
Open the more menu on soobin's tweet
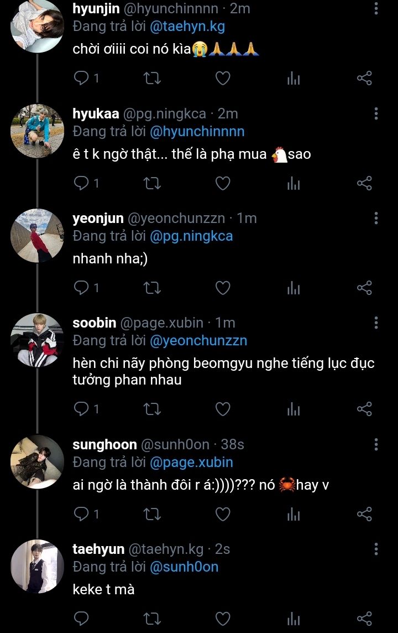pyautogui.click(x=376, y=323)
